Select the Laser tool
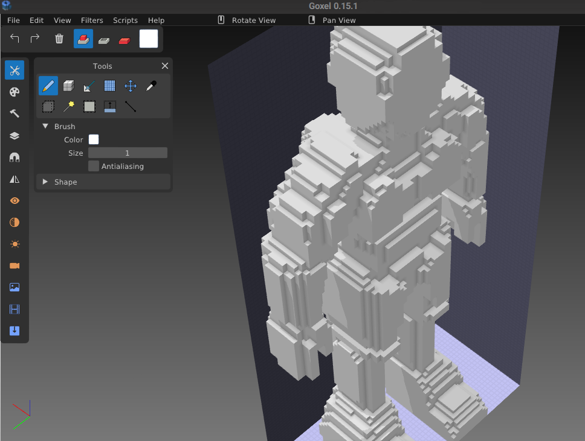585x441 pixels. [x=89, y=86]
